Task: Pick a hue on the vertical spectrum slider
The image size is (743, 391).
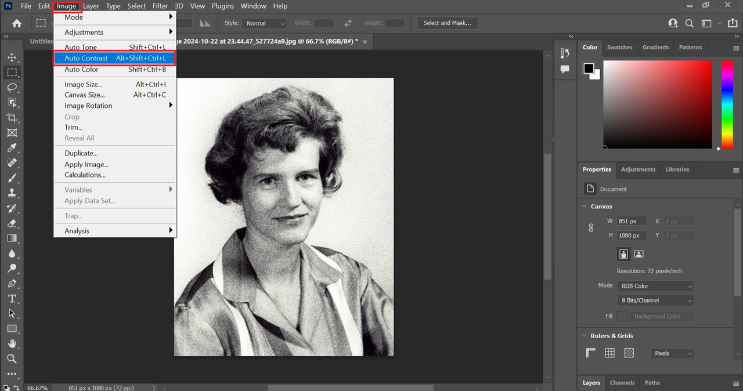Action: click(x=727, y=104)
